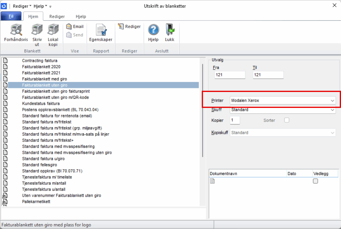341x229 pixels.
Task: Select the Lokal kopi icon
Action: (x=53, y=30)
